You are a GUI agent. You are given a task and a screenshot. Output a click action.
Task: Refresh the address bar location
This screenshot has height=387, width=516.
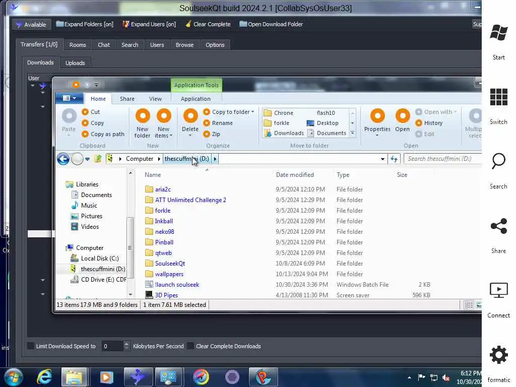point(394,159)
